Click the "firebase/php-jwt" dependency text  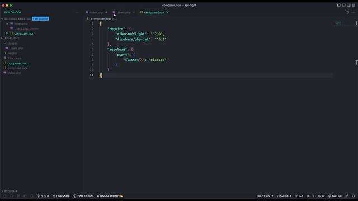[133, 39]
